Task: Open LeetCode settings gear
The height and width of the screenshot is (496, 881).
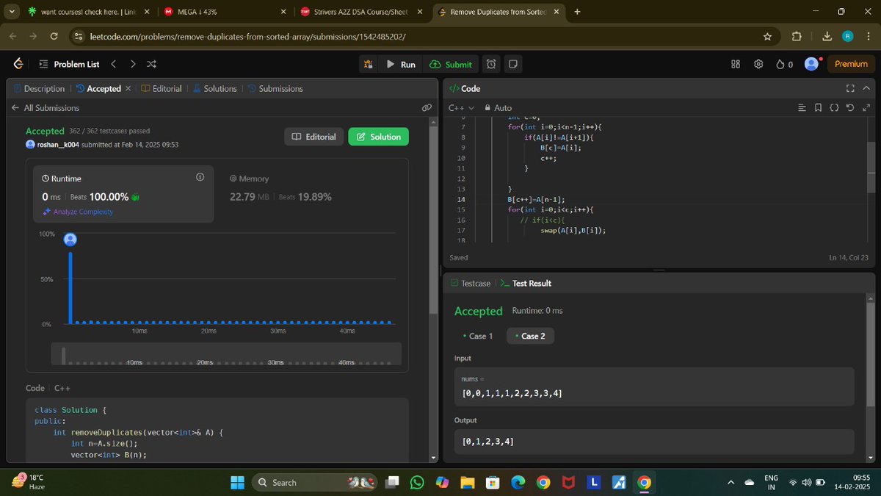Action: click(x=758, y=64)
